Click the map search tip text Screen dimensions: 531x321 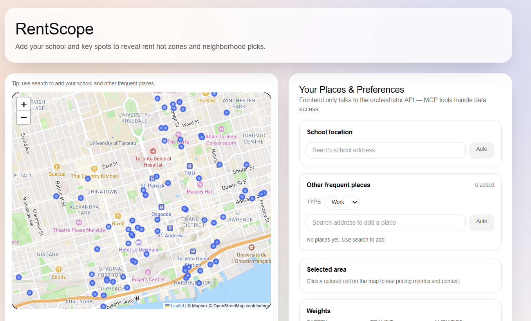tap(83, 83)
